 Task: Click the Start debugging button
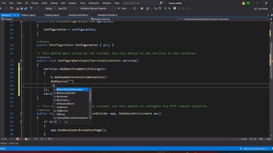[123, 8]
